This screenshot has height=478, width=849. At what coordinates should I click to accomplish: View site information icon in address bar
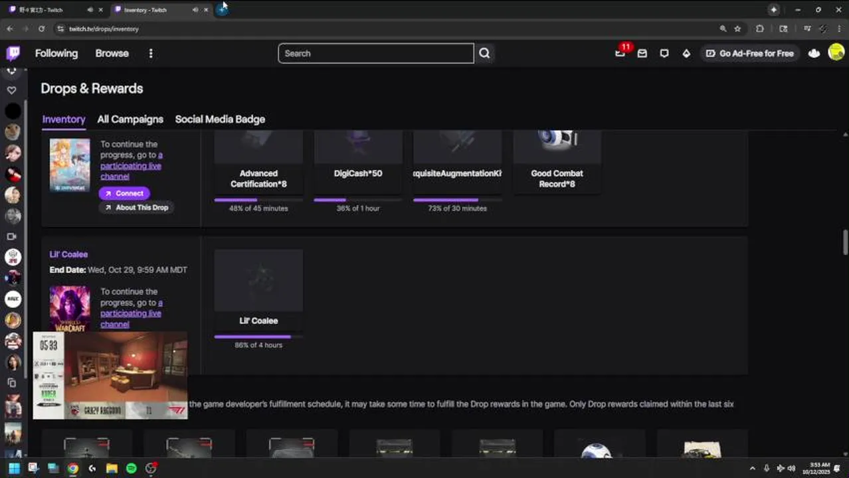click(x=60, y=29)
